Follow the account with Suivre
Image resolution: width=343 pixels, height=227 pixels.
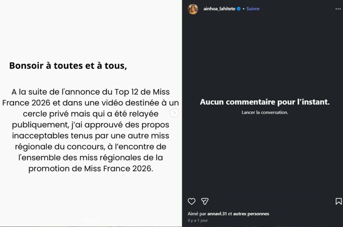[x=253, y=9]
